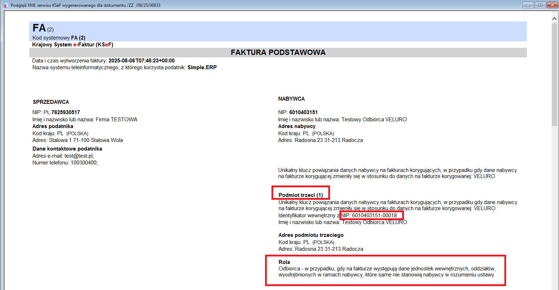Click the vertical scrollbar thumb

coord(554,74)
